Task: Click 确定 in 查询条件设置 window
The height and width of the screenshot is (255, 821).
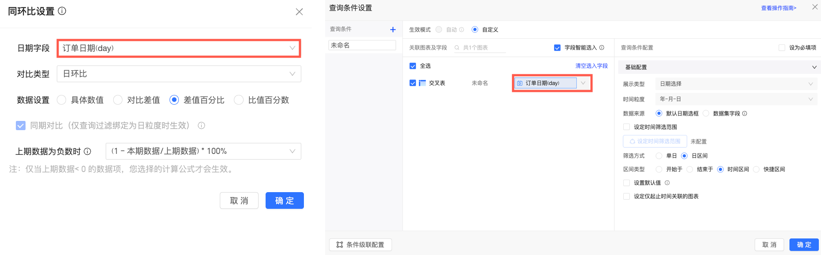Action: tap(804, 245)
